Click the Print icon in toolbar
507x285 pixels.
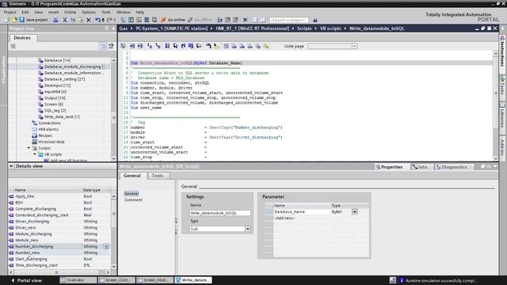coord(55,20)
